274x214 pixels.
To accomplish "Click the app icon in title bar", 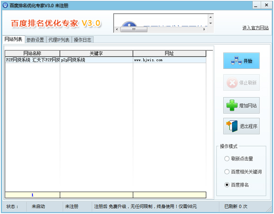I will pos(5,5).
